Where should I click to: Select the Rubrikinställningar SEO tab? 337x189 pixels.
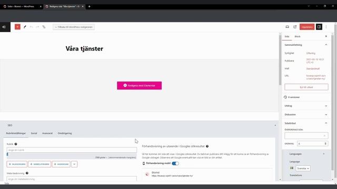(x=16, y=133)
